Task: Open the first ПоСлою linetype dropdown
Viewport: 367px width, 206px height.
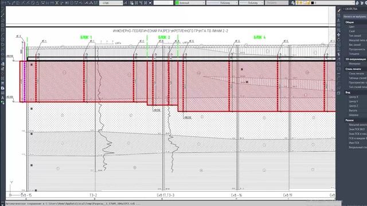Action: click(x=222, y=3)
